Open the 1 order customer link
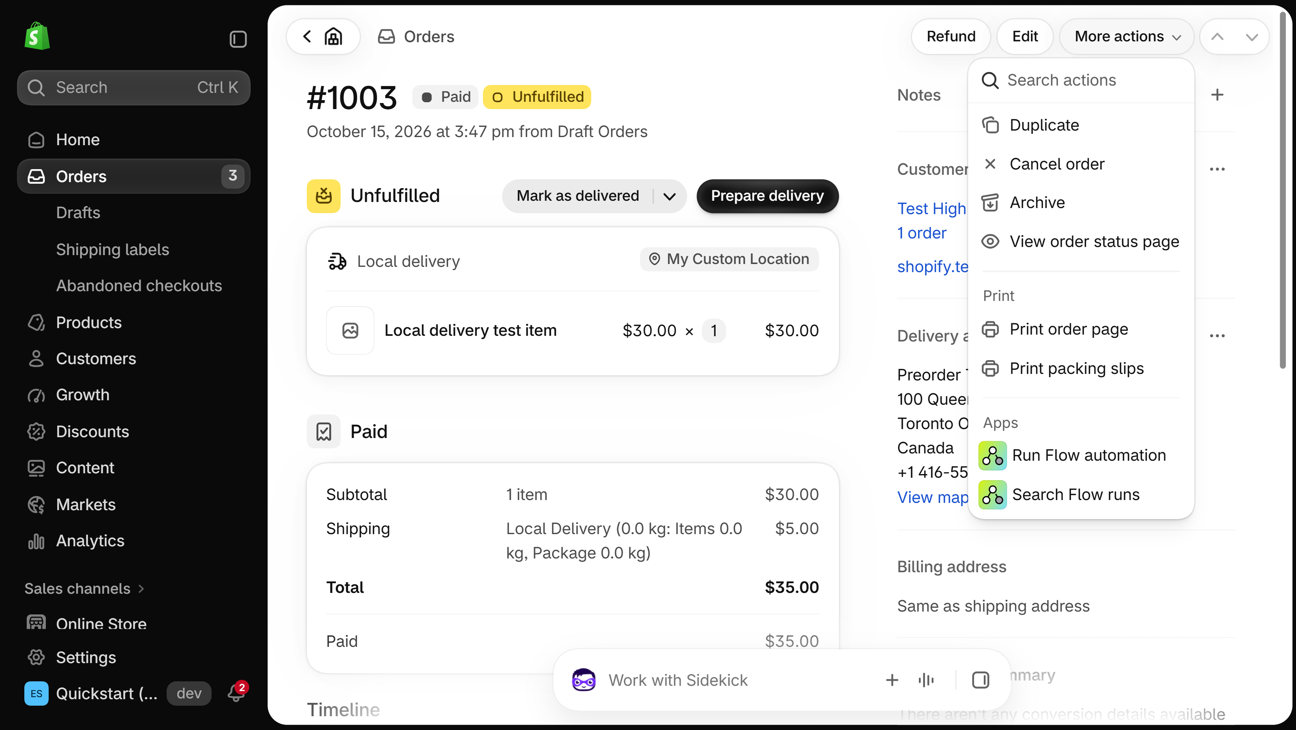 tap(922, 233)
